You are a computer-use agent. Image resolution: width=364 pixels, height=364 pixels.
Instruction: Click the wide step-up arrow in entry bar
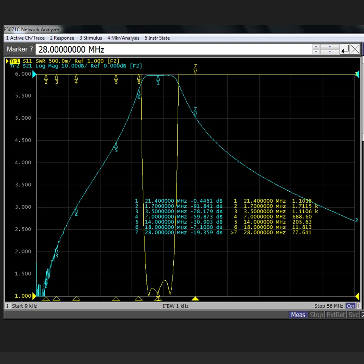[x=330, y=47]
